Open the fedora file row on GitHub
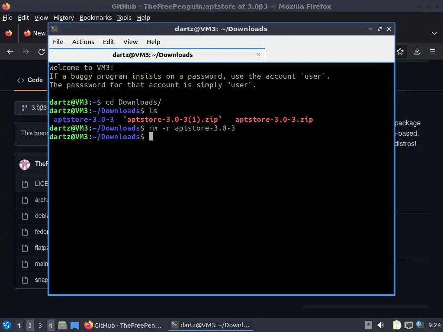This screenshot has width=443, height=332. [31, 232]
